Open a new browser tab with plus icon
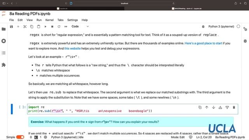 pos(240,3)
